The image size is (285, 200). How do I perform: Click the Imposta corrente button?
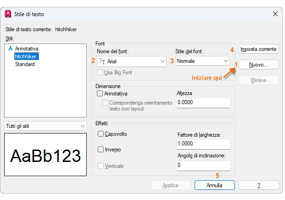[x=259, y=49]
